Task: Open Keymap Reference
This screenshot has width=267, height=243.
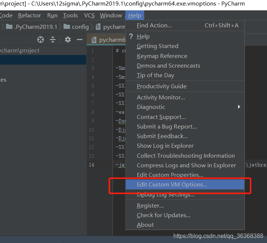Action: coord(185,56)
